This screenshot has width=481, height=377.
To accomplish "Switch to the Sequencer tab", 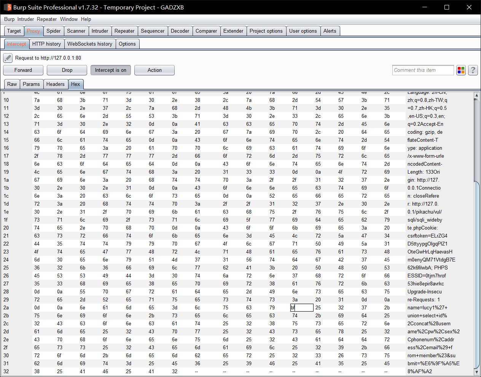I will coord(153,31).
